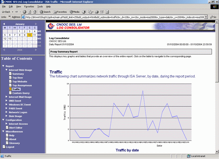Image resolution: width=219 pixels, height=159 pixels.
Task: Open the File menu
Action: coord(4,6)
